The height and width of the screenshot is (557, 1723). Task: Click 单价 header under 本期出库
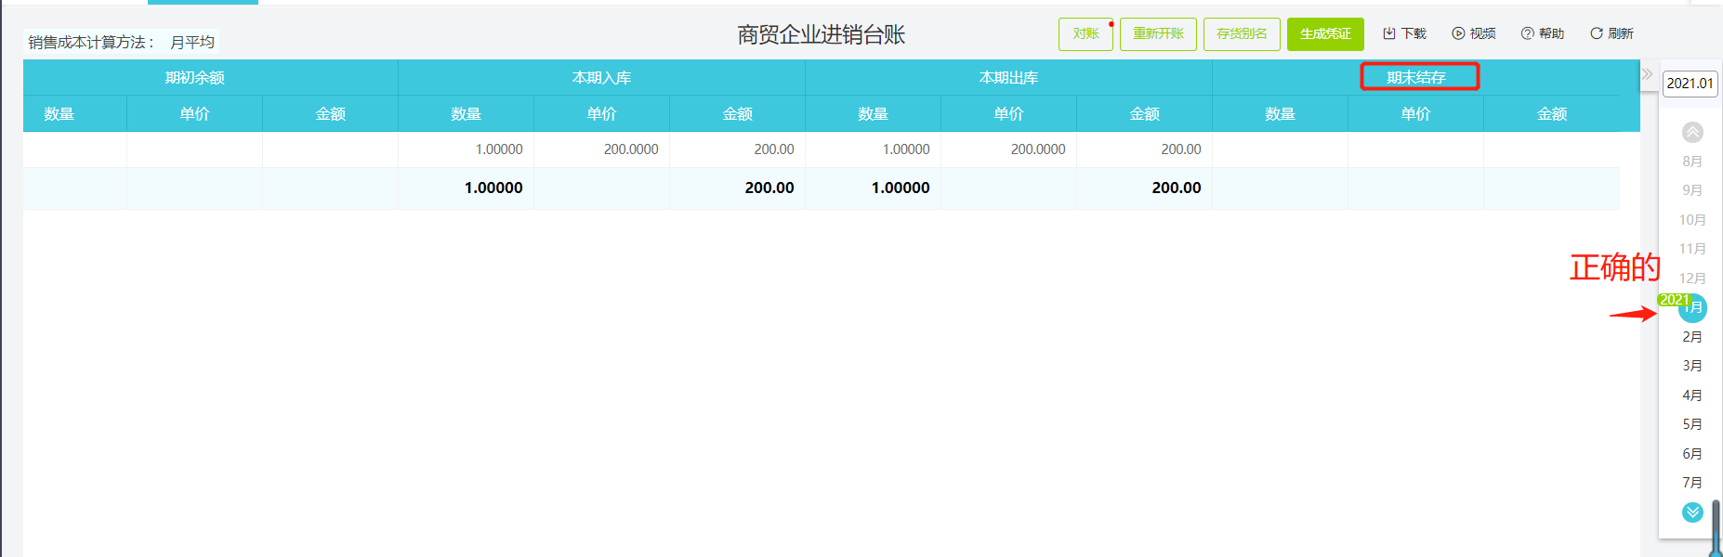tap(1008, 113)
